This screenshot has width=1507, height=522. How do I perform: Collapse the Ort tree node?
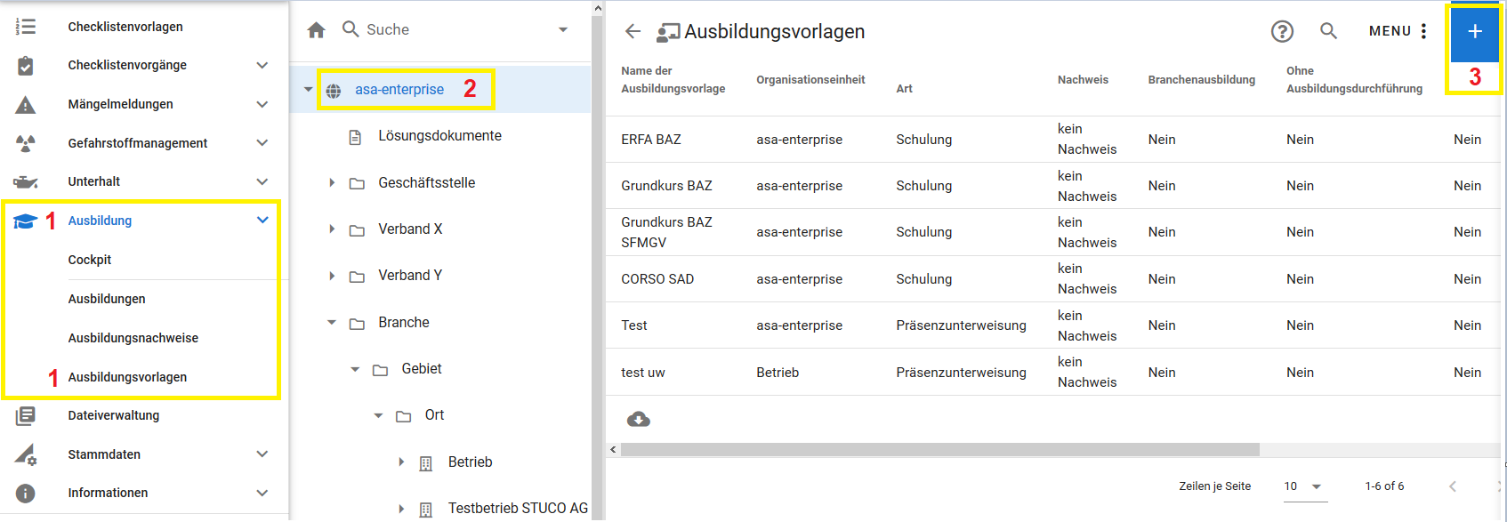(x=378, y=416)
